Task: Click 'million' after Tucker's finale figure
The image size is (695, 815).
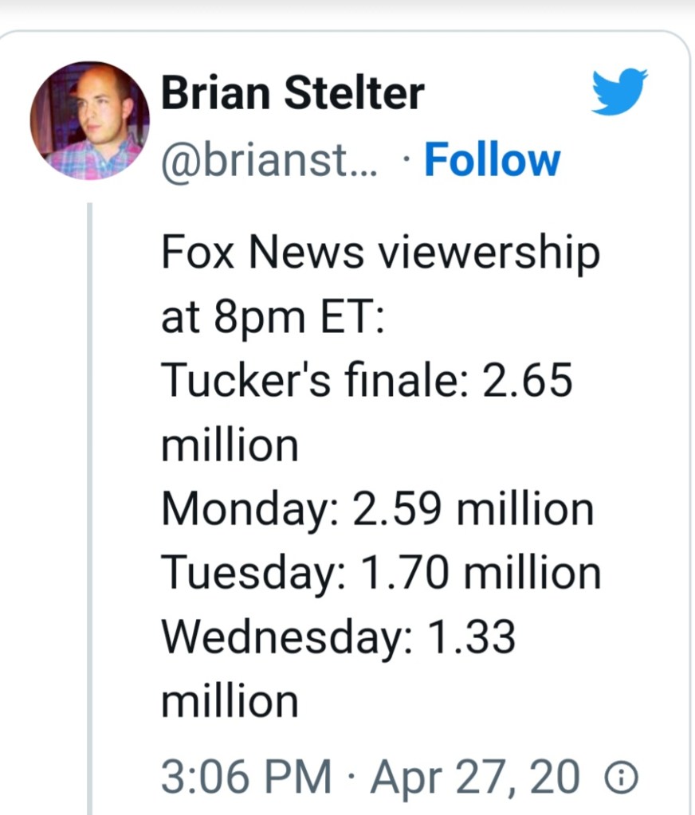Action: click(x=230, y=445)
